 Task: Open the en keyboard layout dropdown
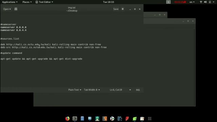click(192, 2)
